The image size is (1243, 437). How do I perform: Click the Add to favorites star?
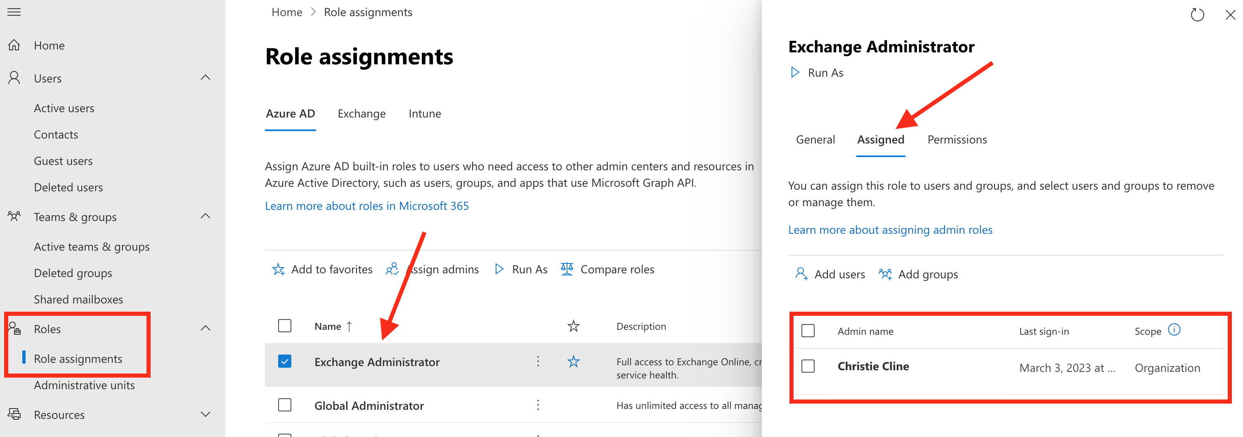[279, 269]
